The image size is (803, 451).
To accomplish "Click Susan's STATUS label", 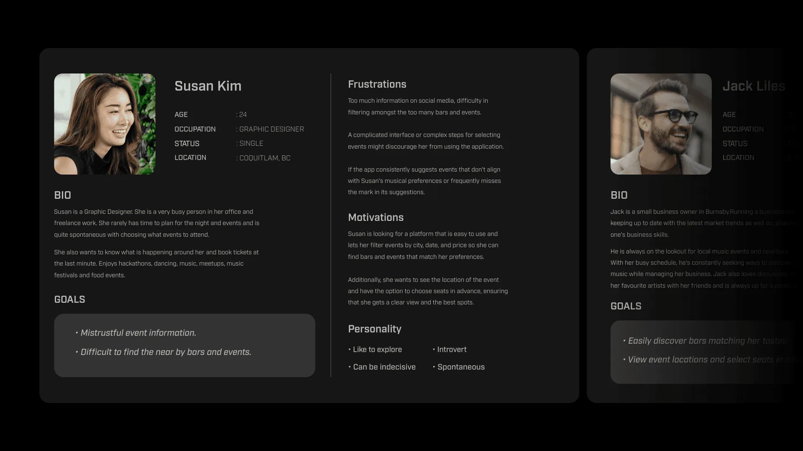I will point(187,143).
